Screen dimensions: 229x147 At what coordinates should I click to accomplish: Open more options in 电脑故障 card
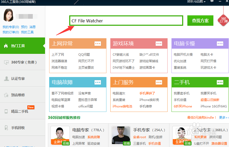tap(98, 82)
